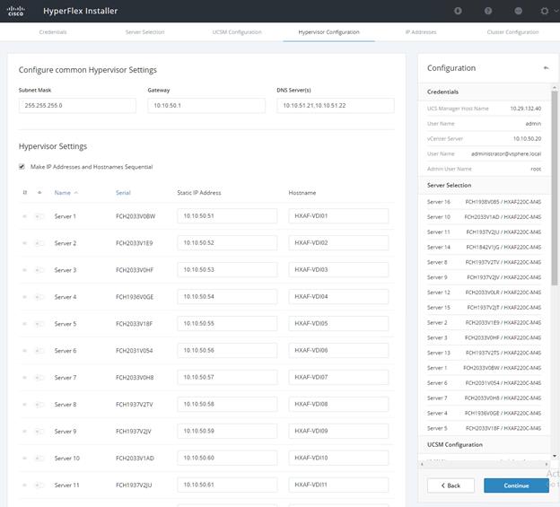The image size is (560, 507).
Task: Click the drag handle for Server 2
Action: tap(24, 243)
